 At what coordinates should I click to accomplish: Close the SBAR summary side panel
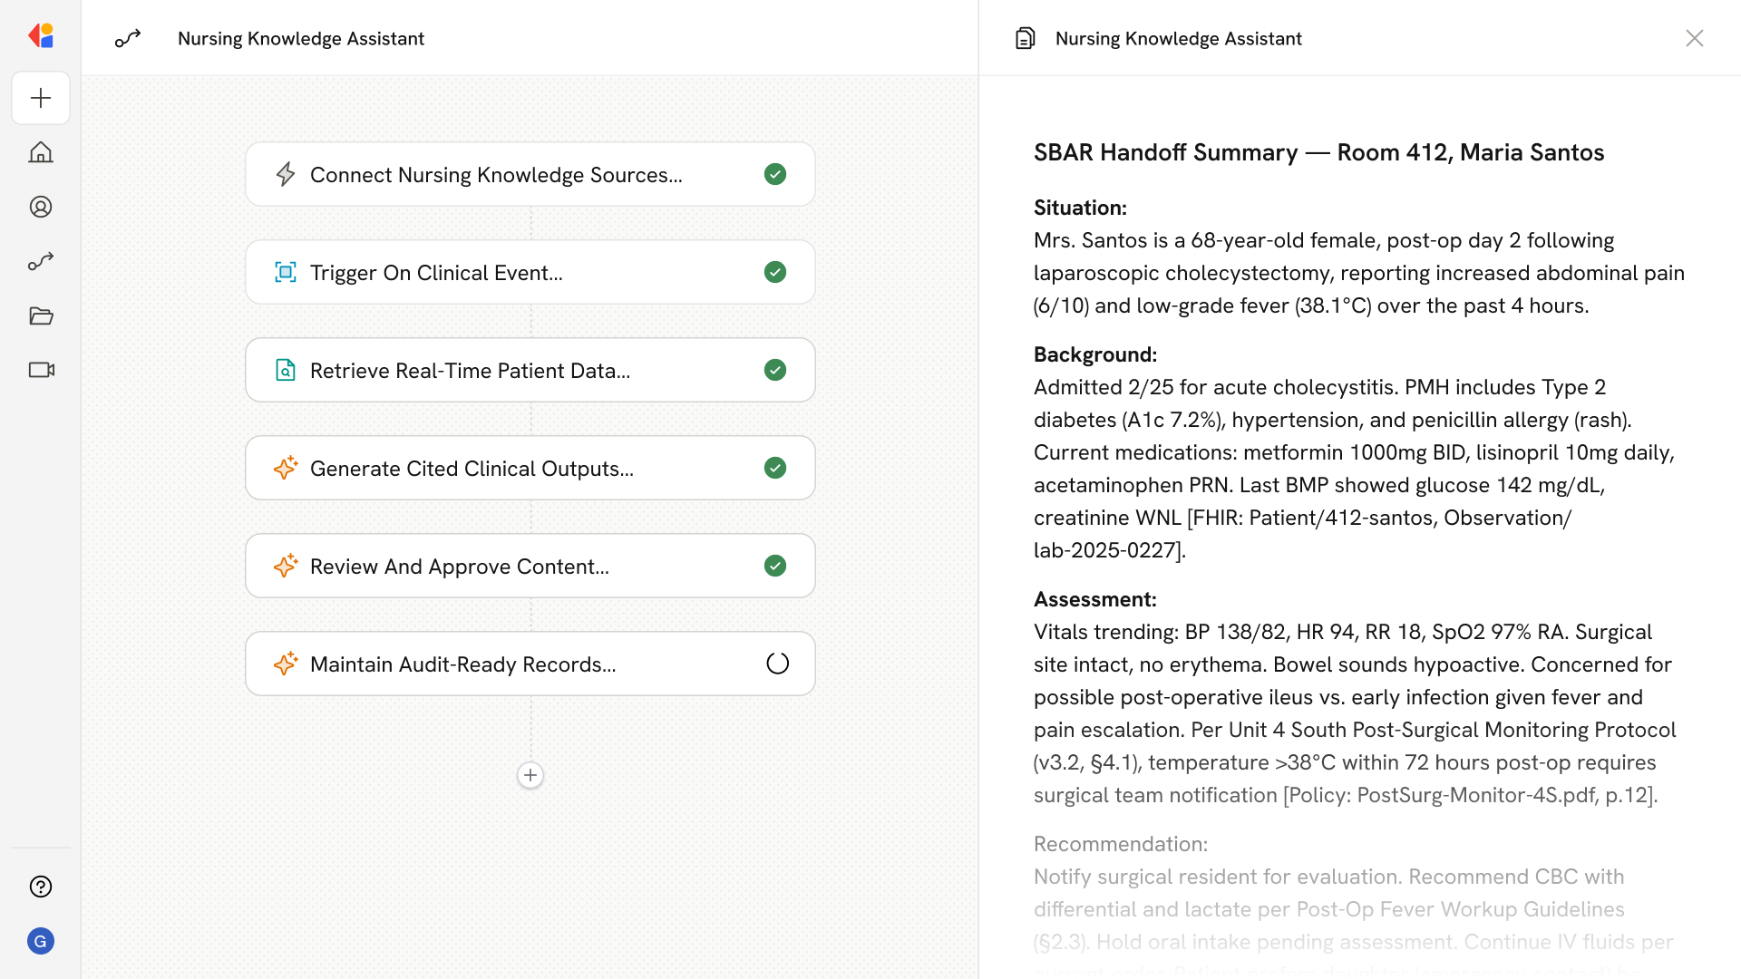click(1694, 38)
